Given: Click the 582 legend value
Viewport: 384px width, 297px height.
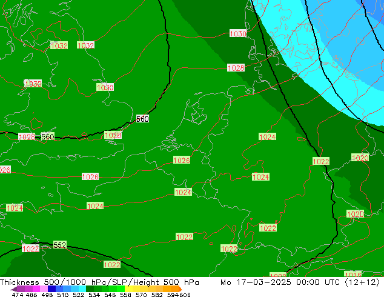Looking at the screenshot, I should (x=157, y=295).
